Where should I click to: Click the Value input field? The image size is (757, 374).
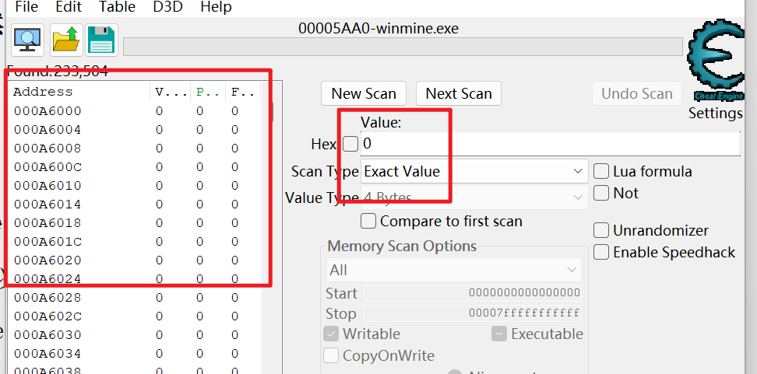click(x=550, y=144)
